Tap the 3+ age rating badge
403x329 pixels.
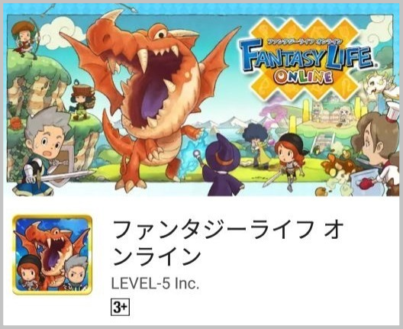tap(120, 307)
